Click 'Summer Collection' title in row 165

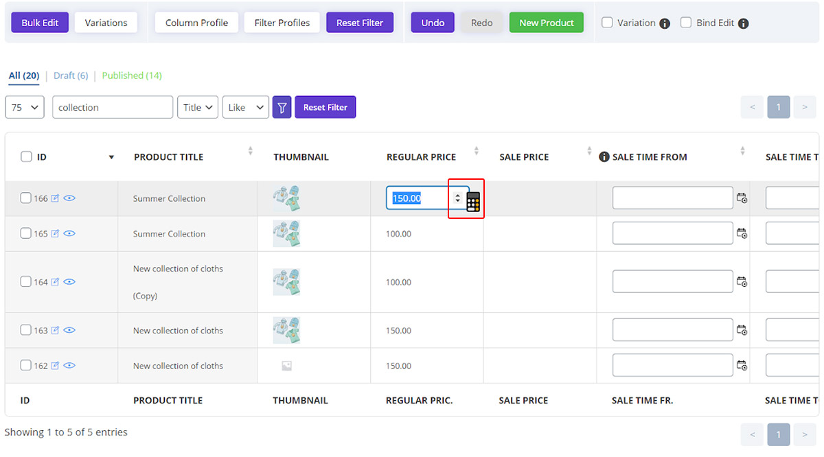click(x=169, y=234)
